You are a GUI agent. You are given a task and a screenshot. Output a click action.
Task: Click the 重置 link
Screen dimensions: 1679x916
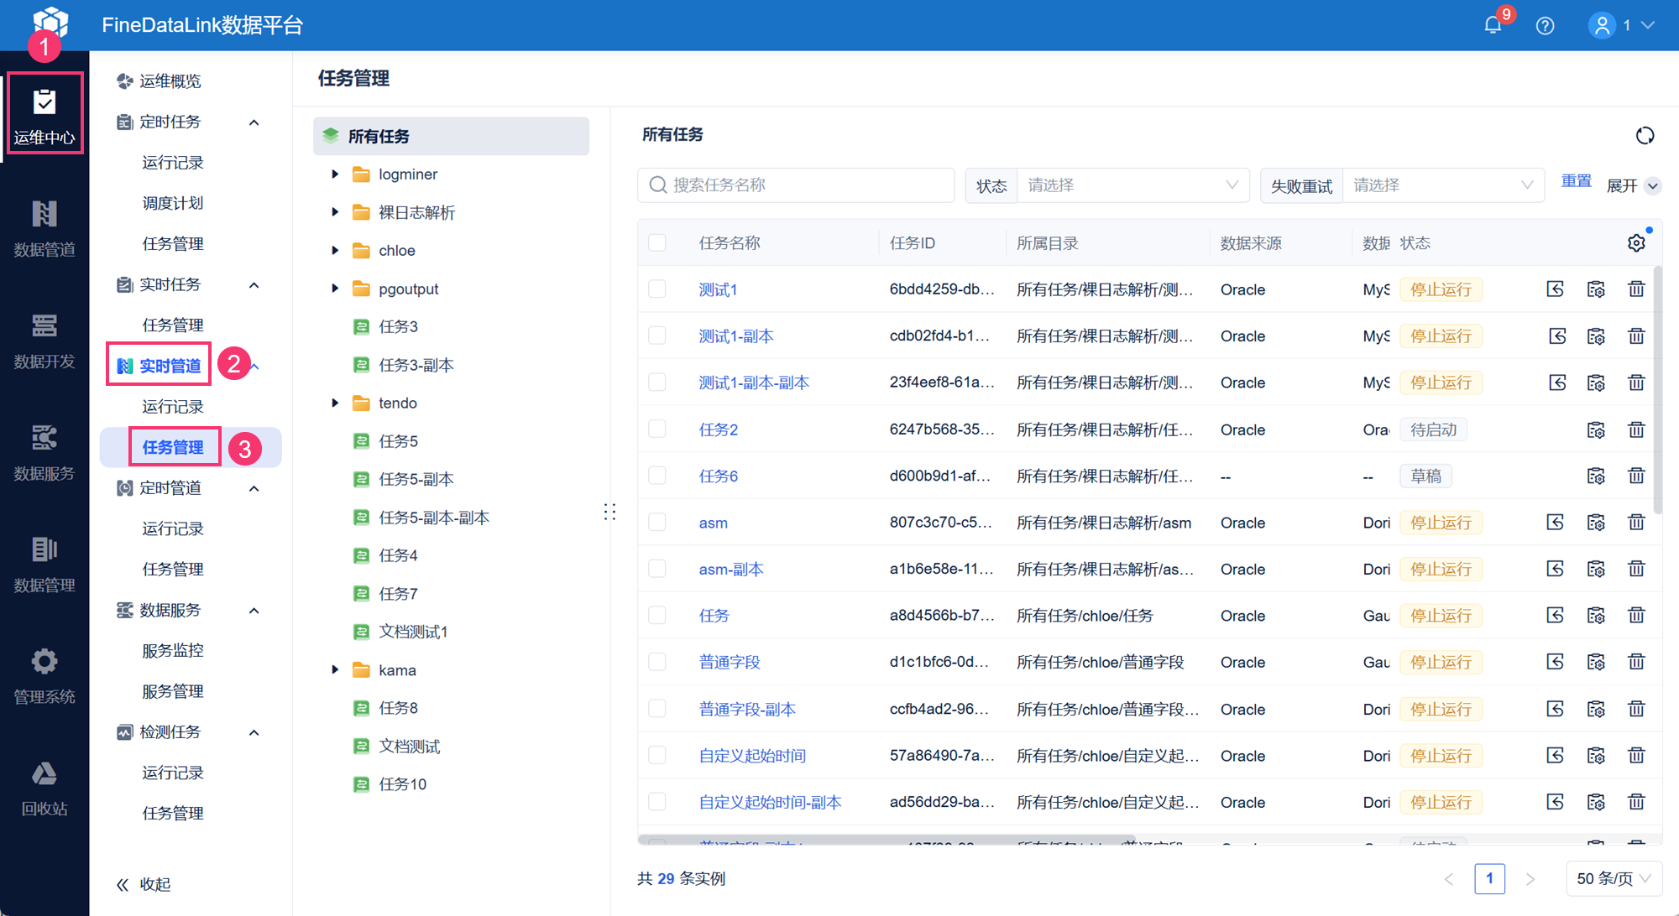[1576, 181]
